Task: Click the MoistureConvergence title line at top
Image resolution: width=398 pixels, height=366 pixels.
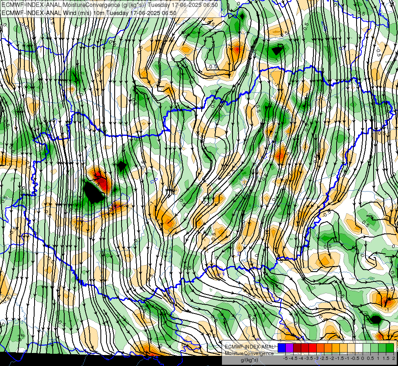Action: pyautogui.click(x=110, y=5)
